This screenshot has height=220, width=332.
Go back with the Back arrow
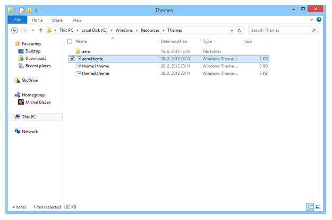point(14,30)
